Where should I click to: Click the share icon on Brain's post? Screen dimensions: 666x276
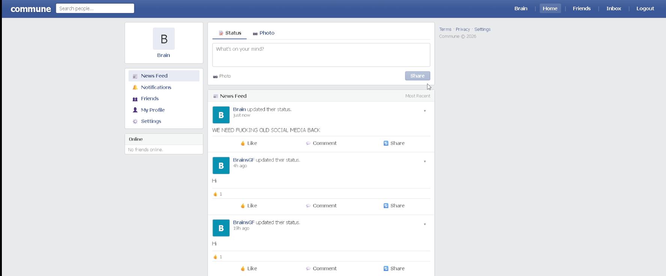[x=386, y=143]
